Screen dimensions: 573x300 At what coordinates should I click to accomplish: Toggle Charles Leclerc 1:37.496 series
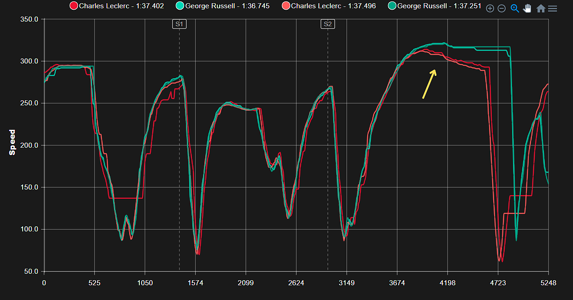(328, 6)
